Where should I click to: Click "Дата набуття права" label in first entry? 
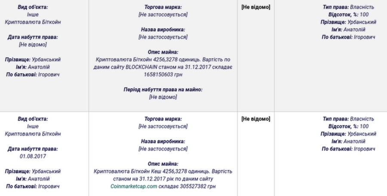click(33, 37)
